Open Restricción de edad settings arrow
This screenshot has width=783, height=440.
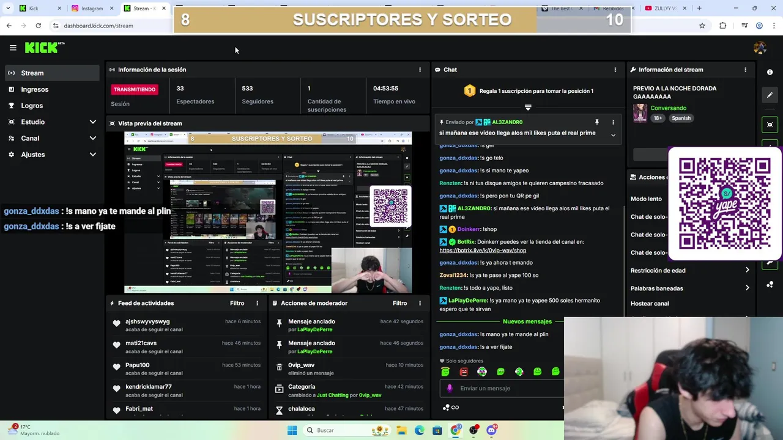coord(747,270)
